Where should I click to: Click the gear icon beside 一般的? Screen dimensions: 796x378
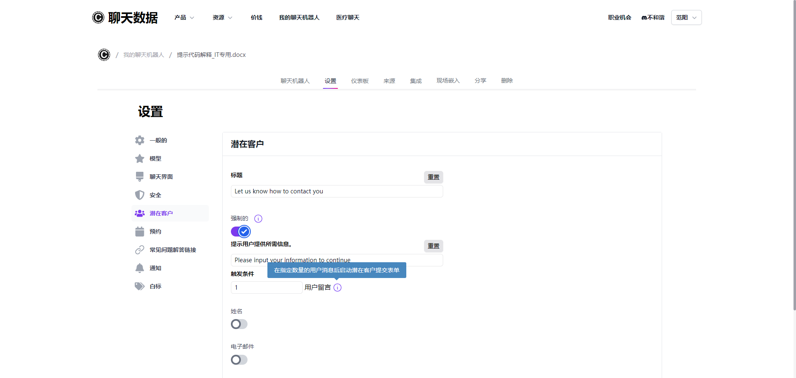click(x=140, y=140)
